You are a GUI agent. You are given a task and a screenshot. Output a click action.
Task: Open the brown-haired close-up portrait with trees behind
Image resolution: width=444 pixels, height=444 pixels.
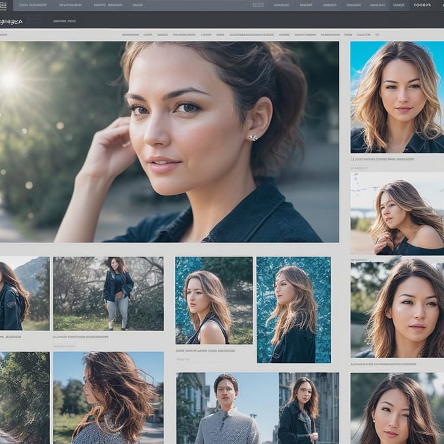[397, 309]
